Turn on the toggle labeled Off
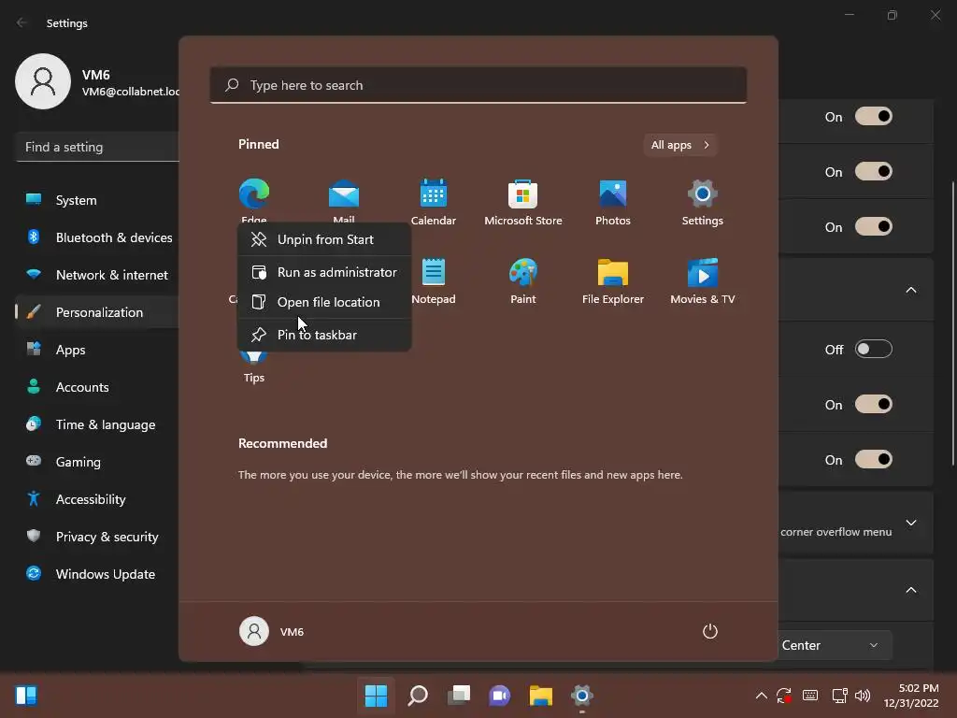957x718 pixels. coord(874,350)
